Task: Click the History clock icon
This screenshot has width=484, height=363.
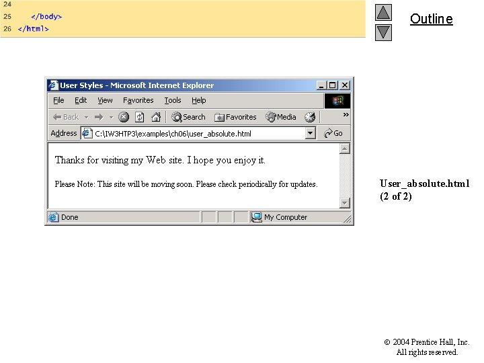Action: [x=310, y=117]
